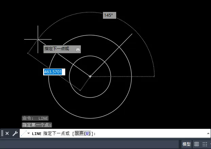Toggle the grid display icon
The height and width of the screenshot is (149, 211).
(x=197, y=144)
